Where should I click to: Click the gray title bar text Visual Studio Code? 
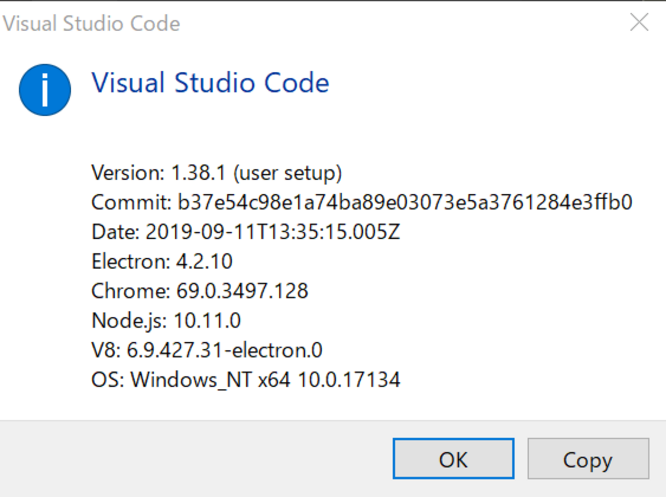(92, 24)
